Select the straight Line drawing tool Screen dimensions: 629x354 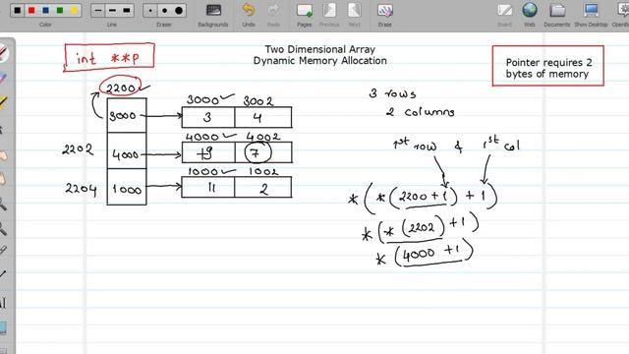point(3,274)
